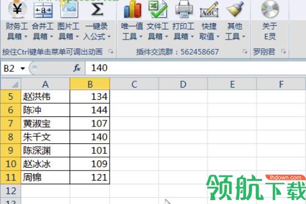Screen dimensions: 306x204
Task: Select cell containing 周锦
Action: (x=45, y=178)
